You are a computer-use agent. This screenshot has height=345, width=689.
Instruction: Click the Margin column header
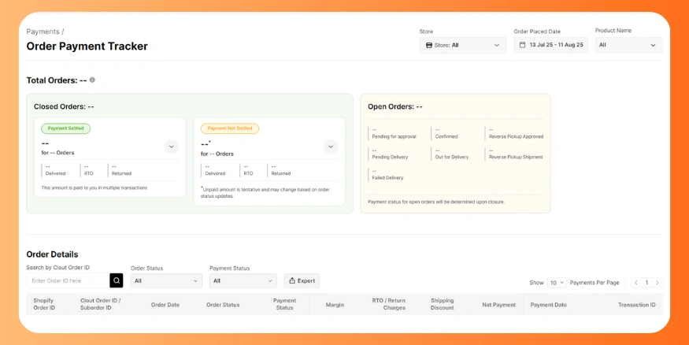pos(335,305)
